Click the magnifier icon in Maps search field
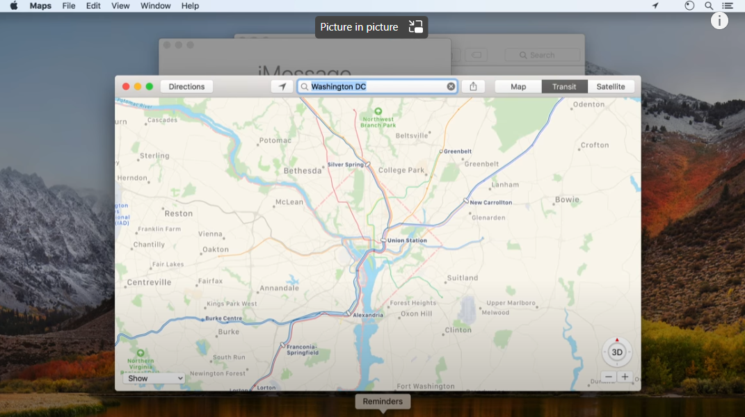Image resolution: width=745 pixels, height=417 pixels. click(305, 86)
